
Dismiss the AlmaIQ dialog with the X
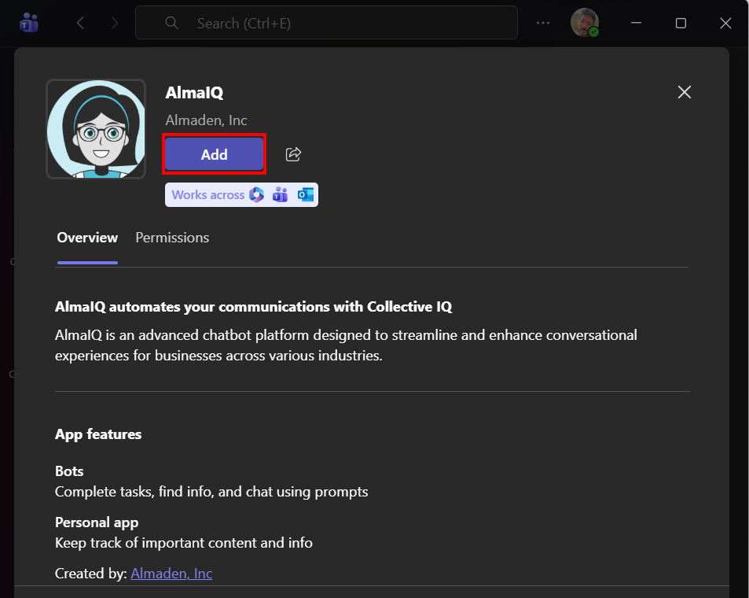pyautogui.click(x=684, y=92)
